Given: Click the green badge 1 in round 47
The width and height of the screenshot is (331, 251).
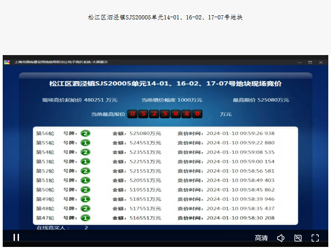Looking at the screenshot, I should (x=85, y=218).
